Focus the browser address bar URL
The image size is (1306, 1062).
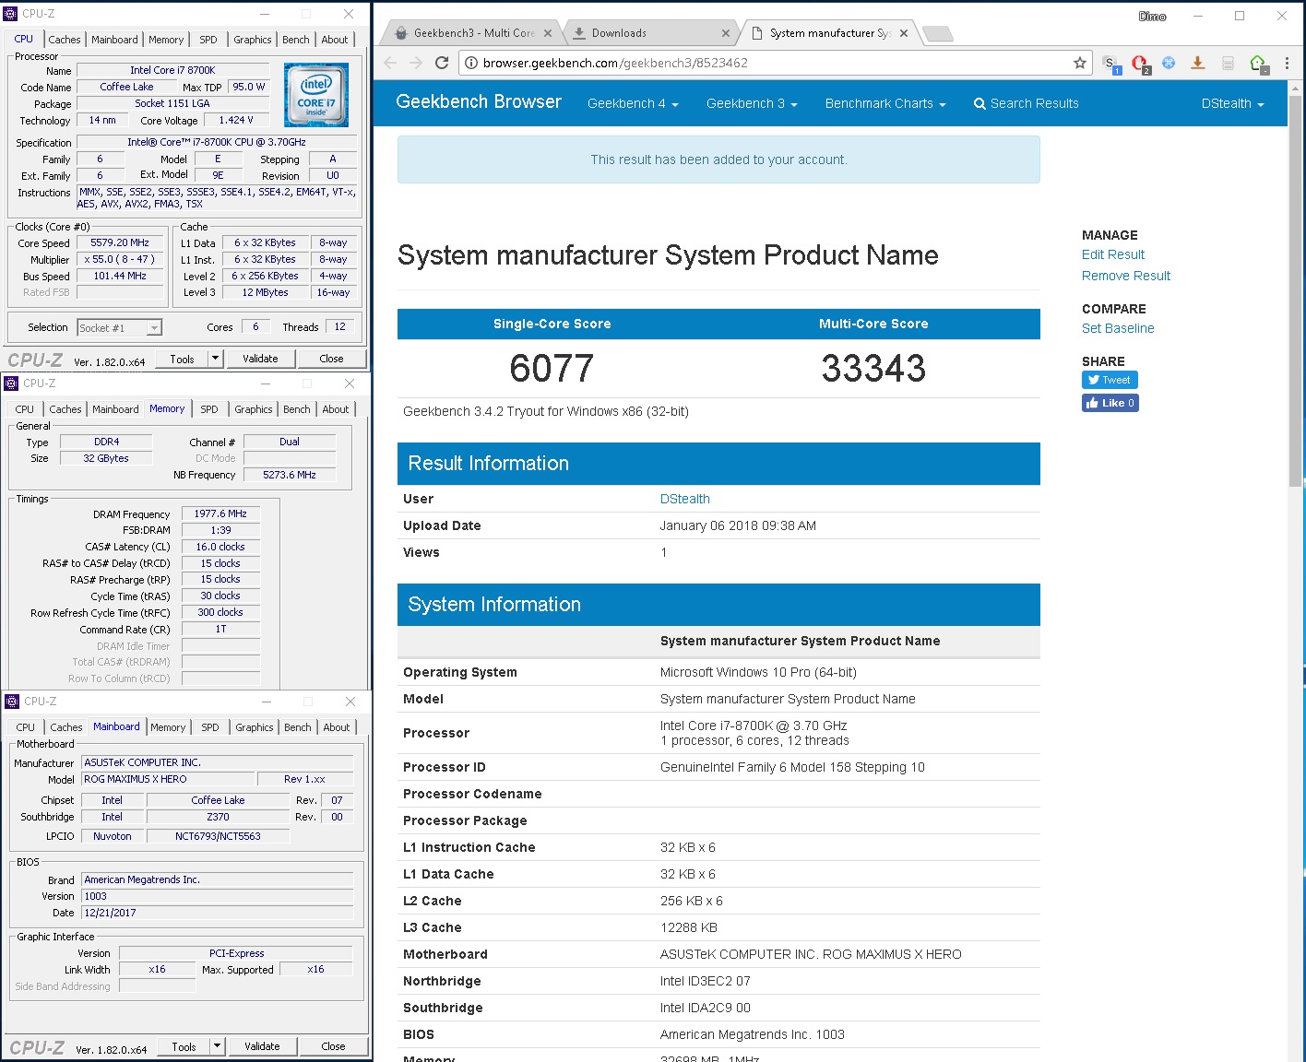tap(615, 63)
